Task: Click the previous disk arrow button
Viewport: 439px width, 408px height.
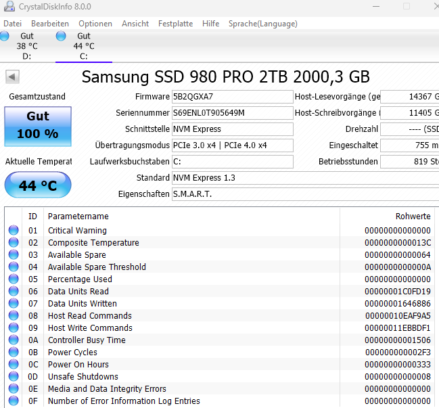Action: tap(12, 76)
